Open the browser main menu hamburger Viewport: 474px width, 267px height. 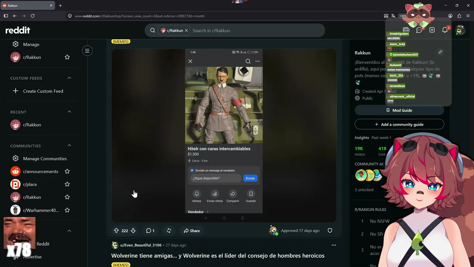point(468,16)
